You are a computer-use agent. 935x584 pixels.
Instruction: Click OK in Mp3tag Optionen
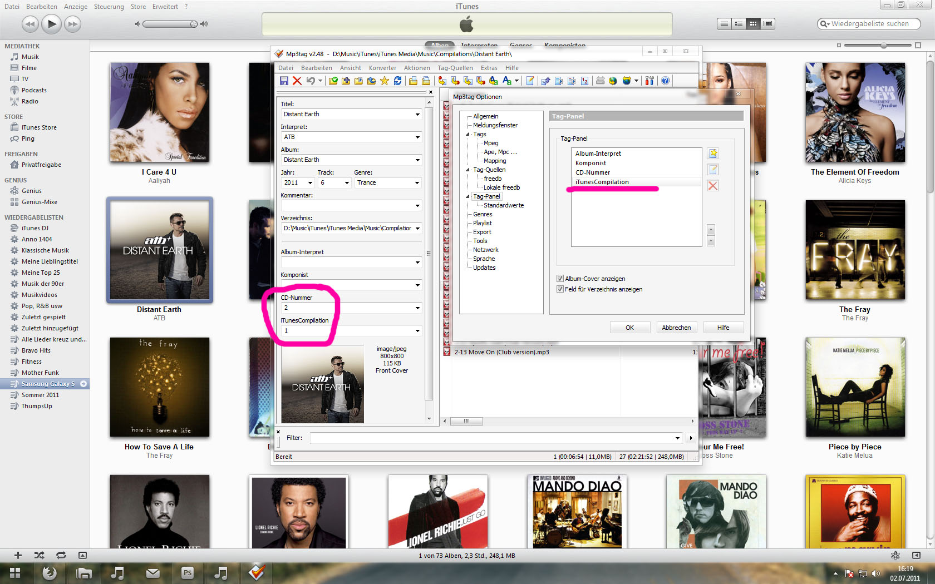coord(630,328)
